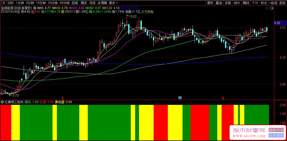Click the magenta MA20: 4.68 label
The image size is (287, 141).
(77, 8)
